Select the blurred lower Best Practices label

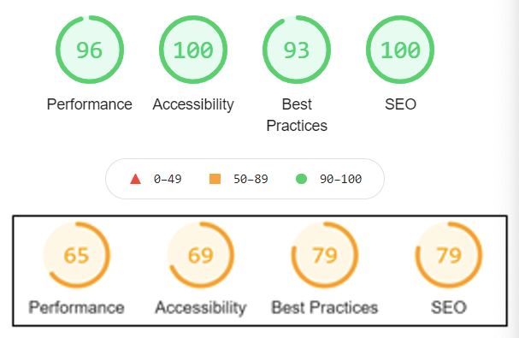(325, 307)
